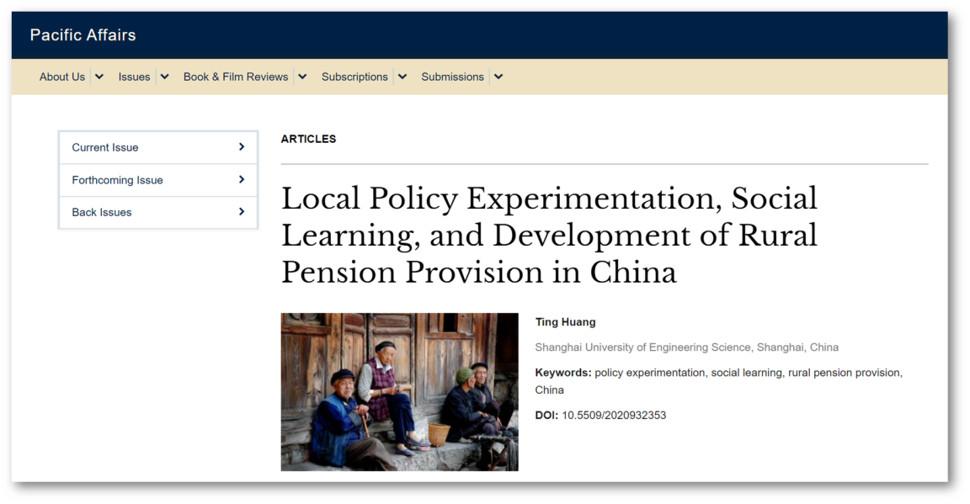Click the arrow beside Current Issue
The image size is (970, 504).
click(x=242, y=146)
